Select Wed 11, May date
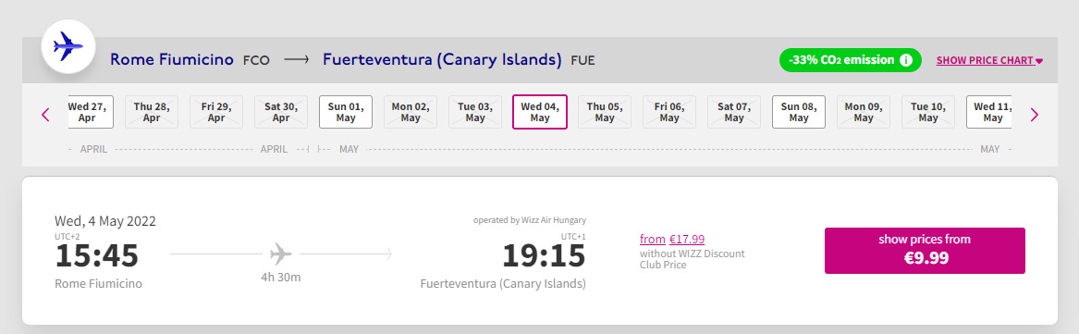 point(989,112)
